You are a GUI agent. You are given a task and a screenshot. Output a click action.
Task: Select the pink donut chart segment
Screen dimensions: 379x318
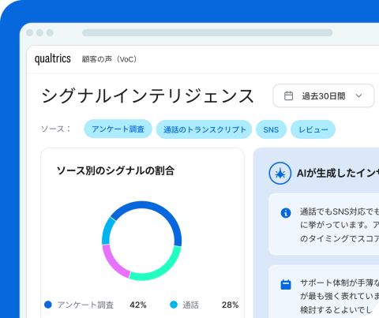pos(112,263)
